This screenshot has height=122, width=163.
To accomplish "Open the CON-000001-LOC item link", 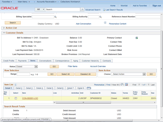I will pyautogui.click(x=30, y=98).
